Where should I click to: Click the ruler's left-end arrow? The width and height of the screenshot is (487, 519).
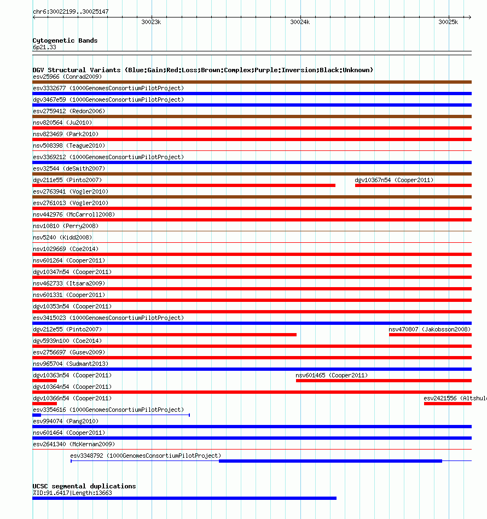(x=34, y=17)
